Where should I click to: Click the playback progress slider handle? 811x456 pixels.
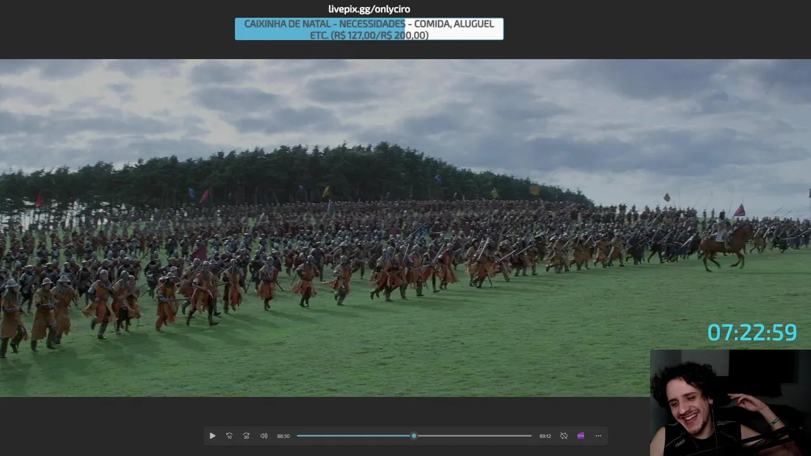pyautogui.click(x=414, y=436)
